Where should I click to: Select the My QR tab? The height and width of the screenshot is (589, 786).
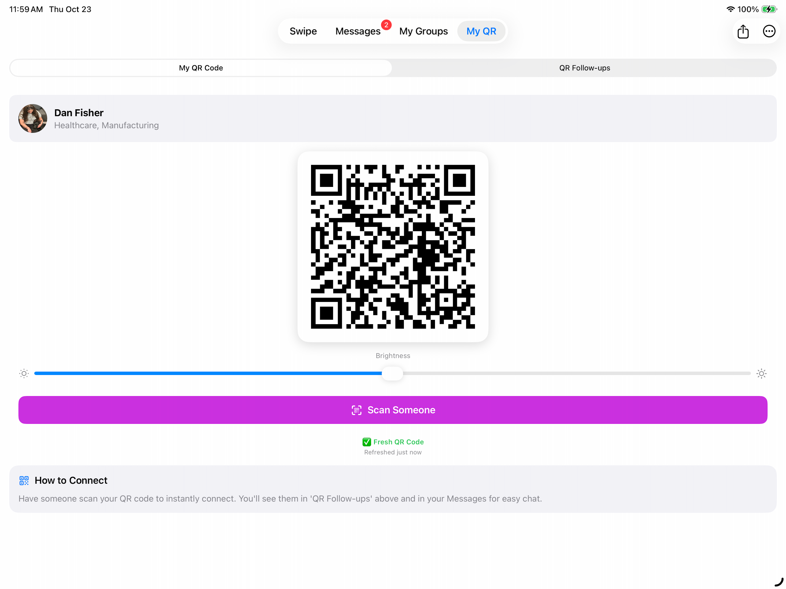tap(481, 31)
